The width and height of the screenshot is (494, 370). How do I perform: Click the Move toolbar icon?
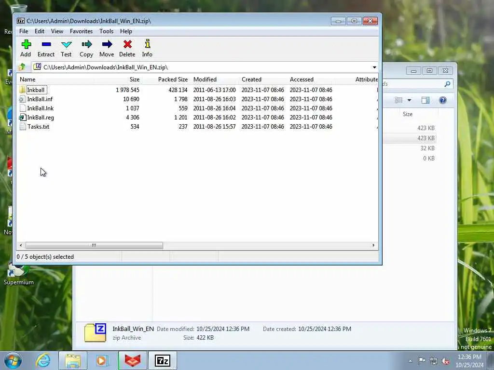click(x=107, y=44)
